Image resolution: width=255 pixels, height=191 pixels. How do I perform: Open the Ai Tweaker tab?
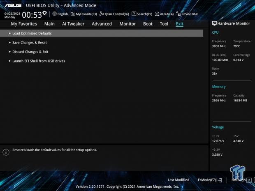tap(73, 24)
